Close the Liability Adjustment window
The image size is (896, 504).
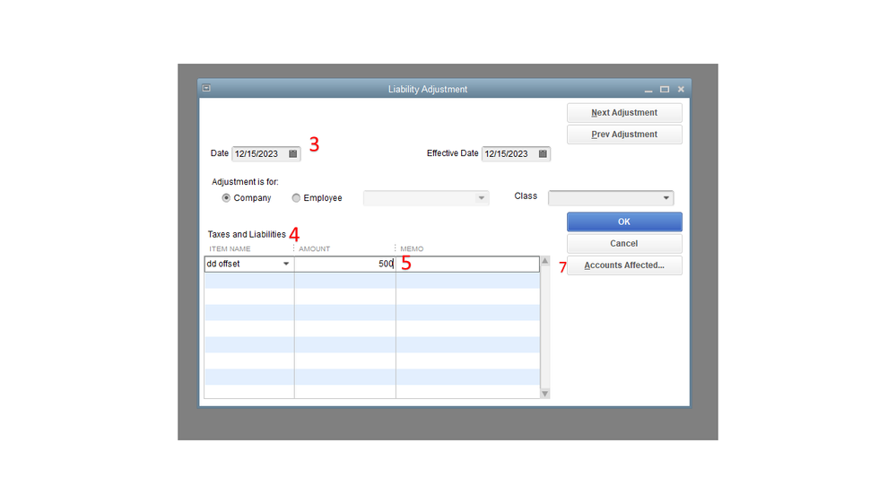681,90
